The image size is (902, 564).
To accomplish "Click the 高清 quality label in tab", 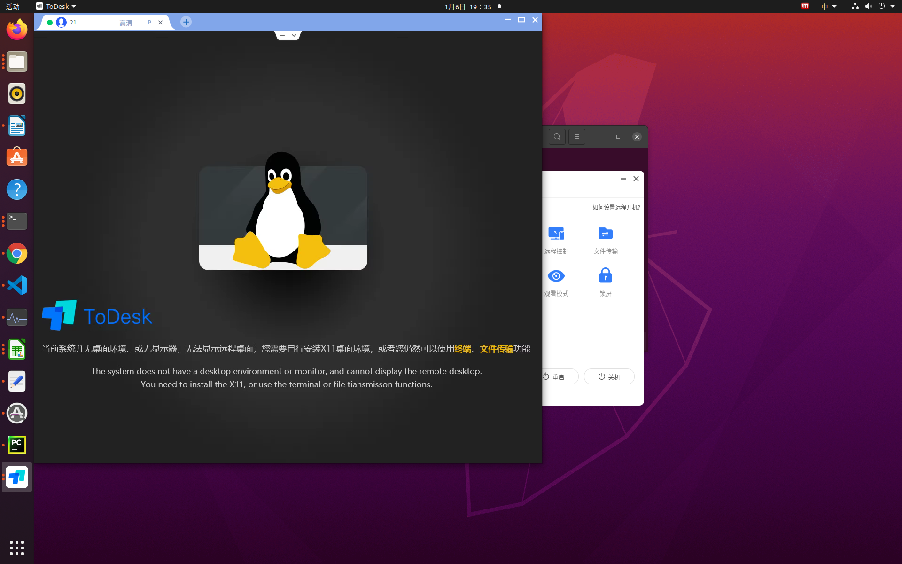I will (x=125, y=23).
